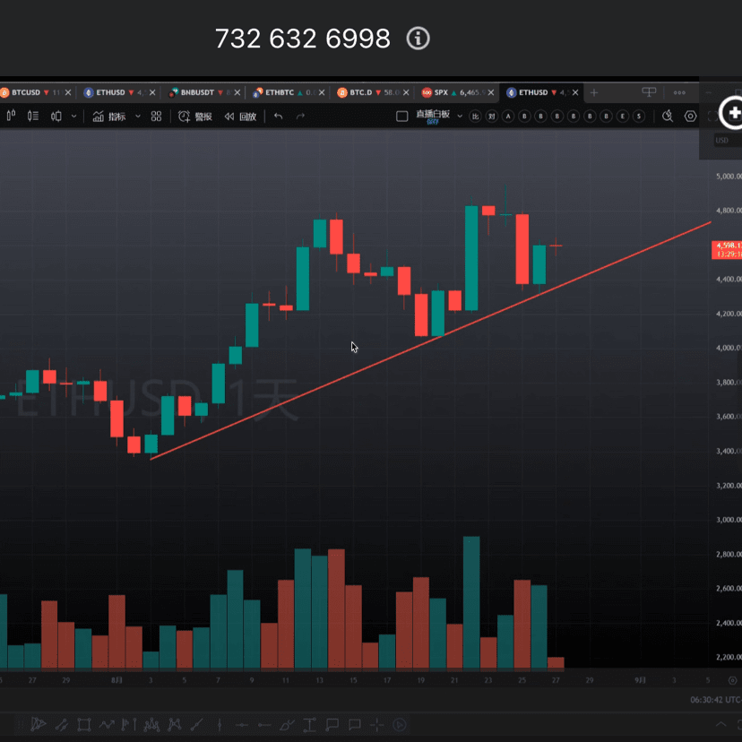
Task: Start 回放 bar replay mode
Action: click(240, 116)
